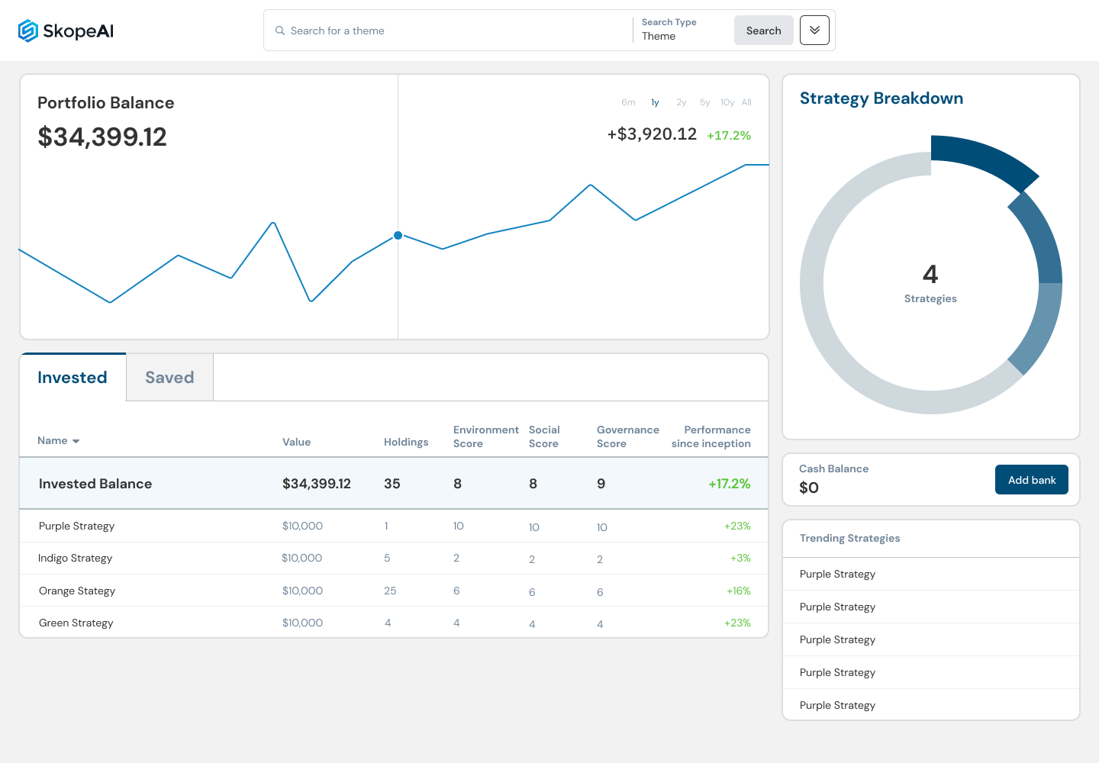Click the Search button
1099x763 pixels.
tap(764, 31)
